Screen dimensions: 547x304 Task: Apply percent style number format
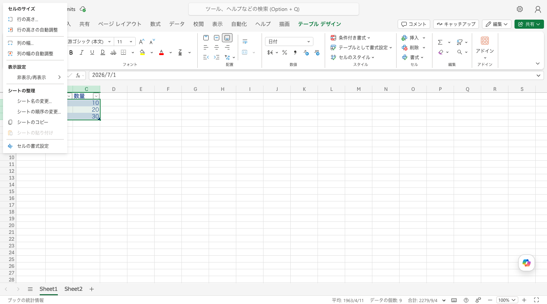284,52
